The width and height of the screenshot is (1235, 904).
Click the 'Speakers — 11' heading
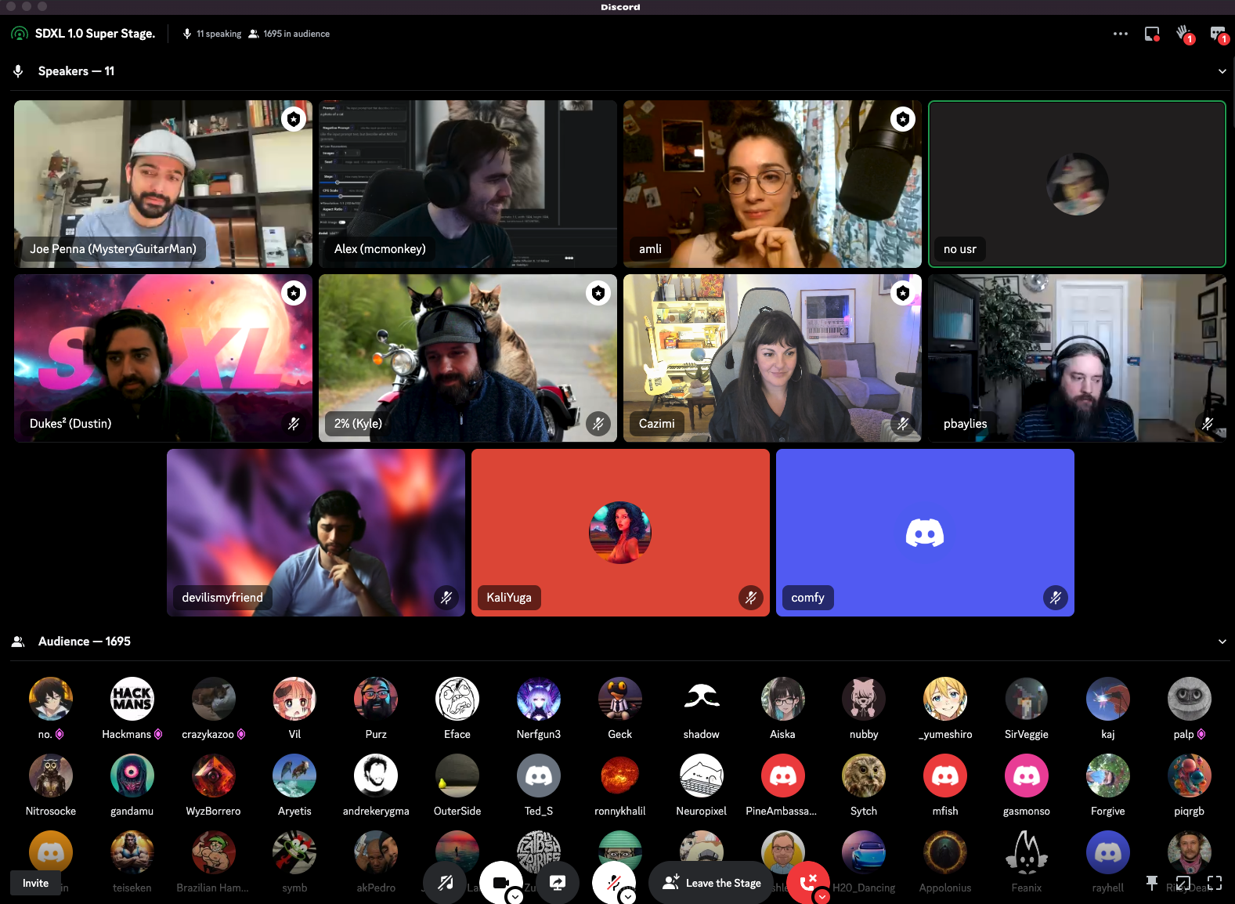click(x=76, y=71)
